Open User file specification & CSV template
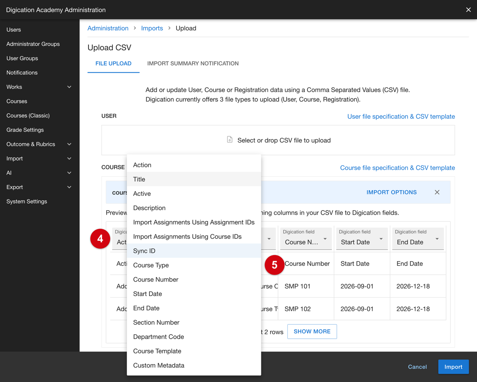 click(x=401, y=116)
